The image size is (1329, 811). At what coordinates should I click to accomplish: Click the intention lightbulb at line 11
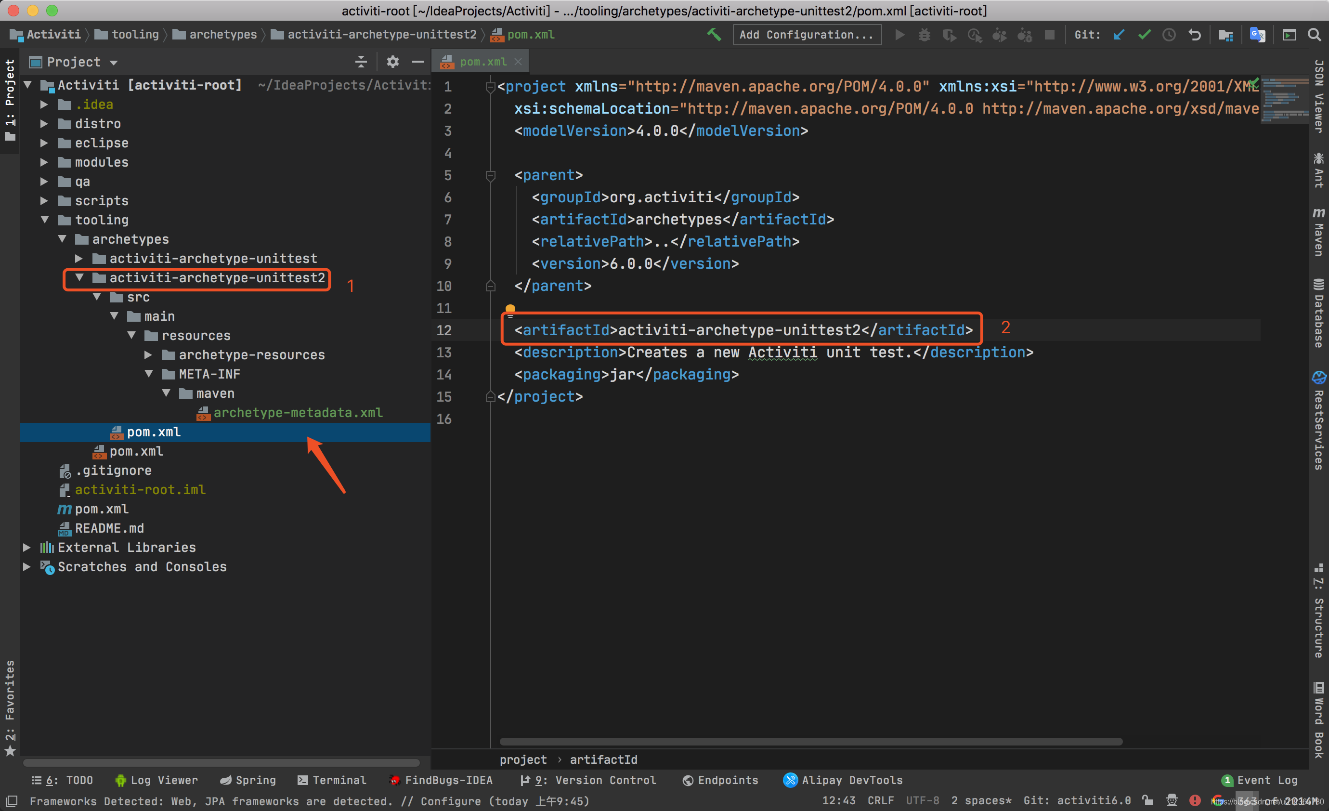point(510,309)
